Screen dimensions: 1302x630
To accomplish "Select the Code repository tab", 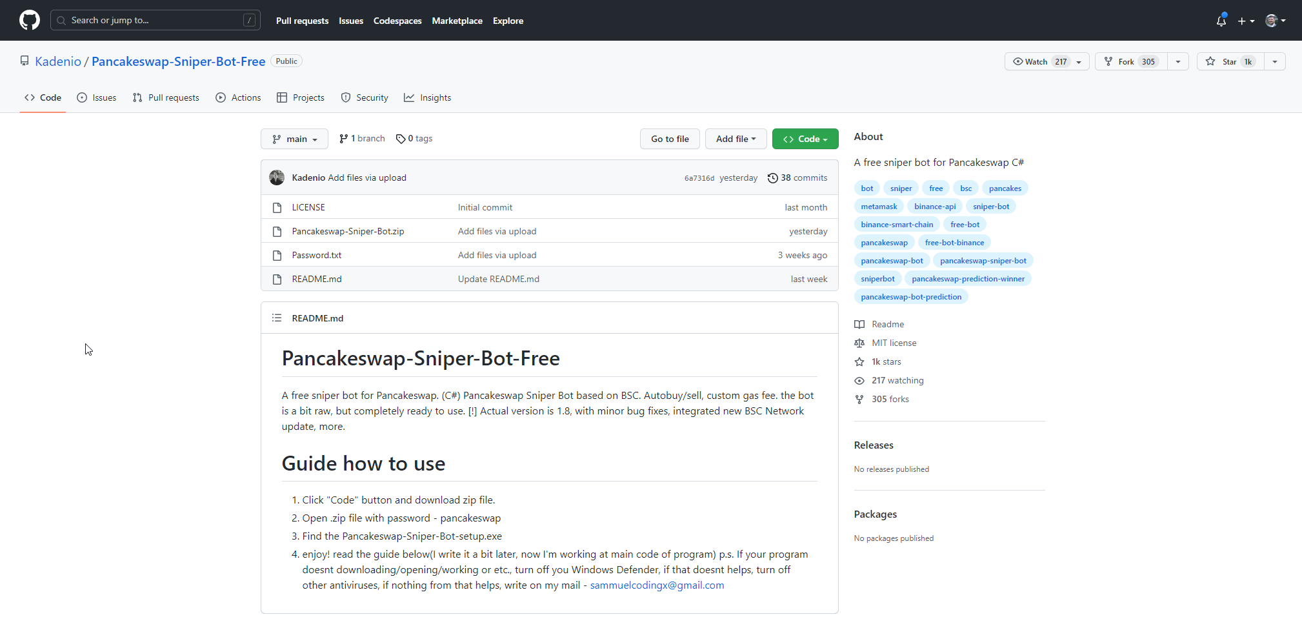I will click(43, 97).
